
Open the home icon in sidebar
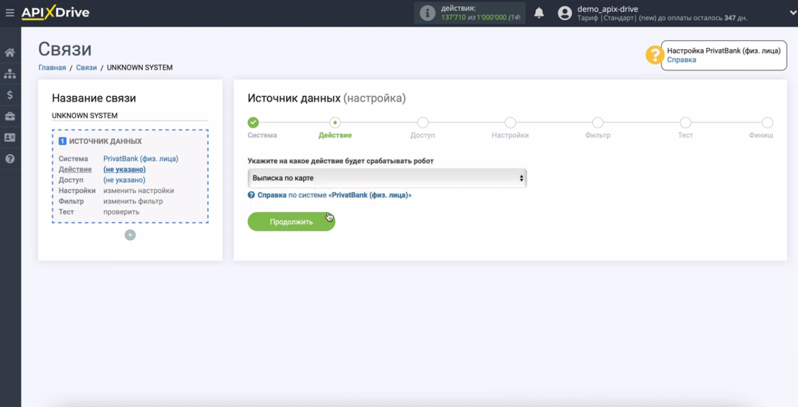pos(10,52)
